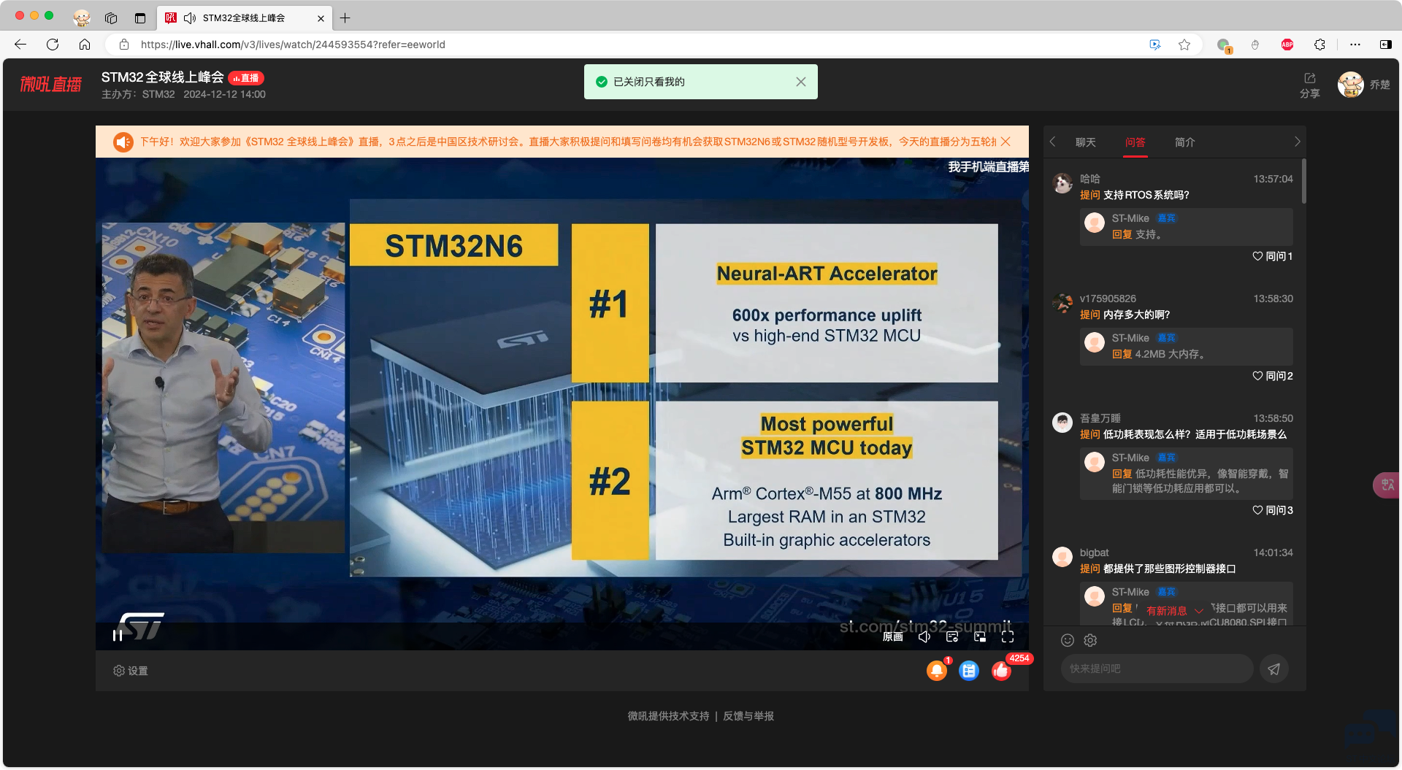Image resolution: width=1402 pixels, height=770 pixels.
Task: Open the tab actions menu icon
Action: (140, 18)
